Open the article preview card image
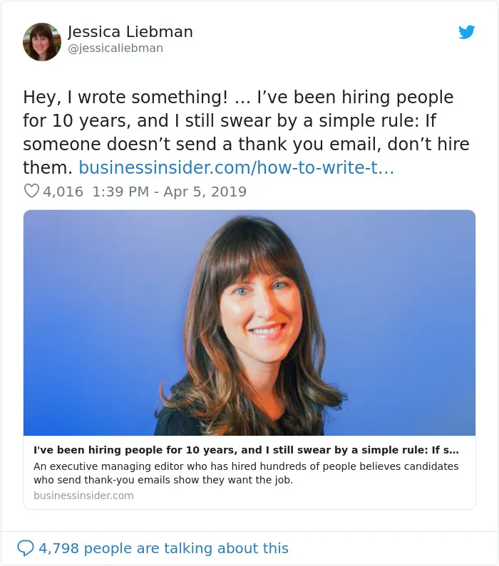 click(x=249, y=323)
